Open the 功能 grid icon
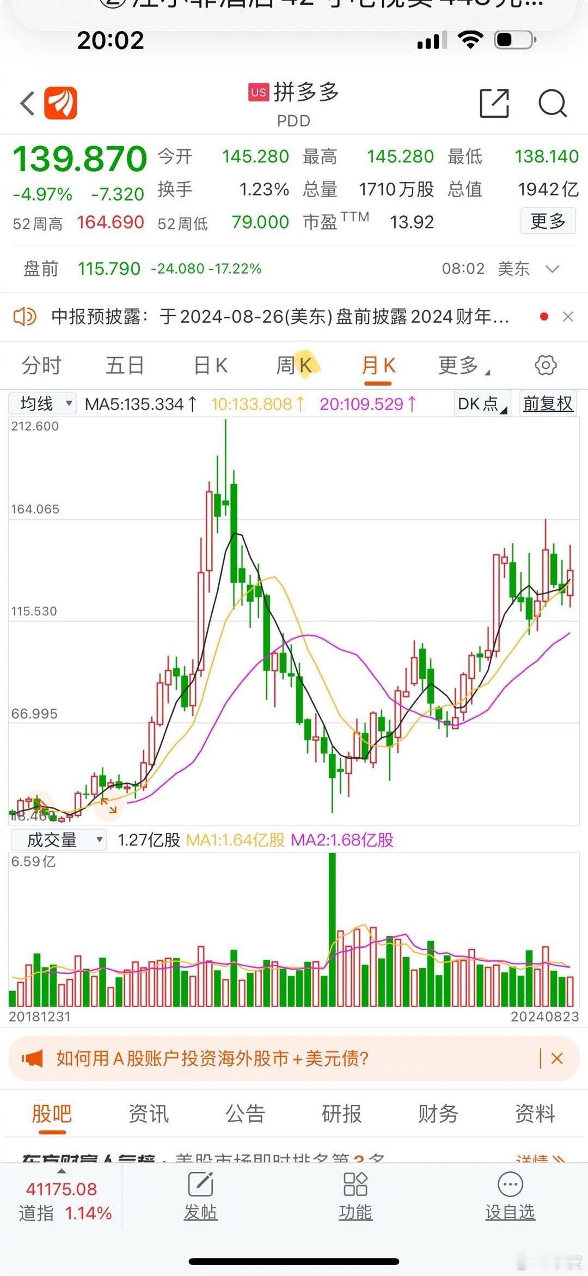Image resolution: width=588 pixels, height=1276 pixels. click(x=355, y=1184)
